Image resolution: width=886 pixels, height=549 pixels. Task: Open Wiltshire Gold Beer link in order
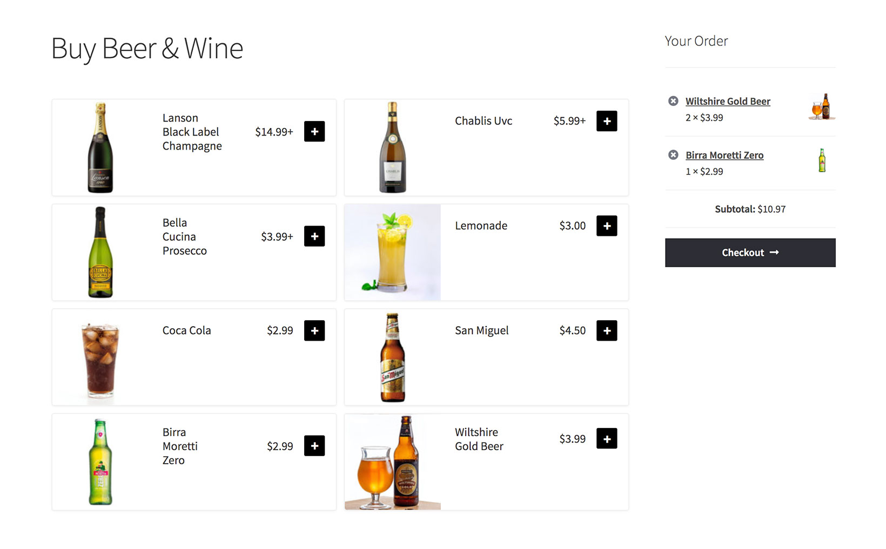click(x=728, y=101)
